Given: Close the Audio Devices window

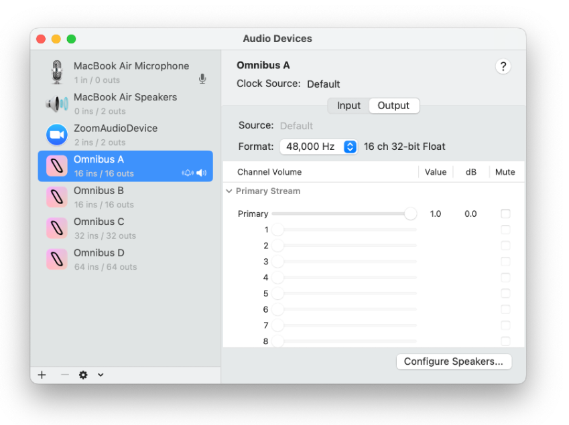Looking at the screenshot, I should 41,39.
